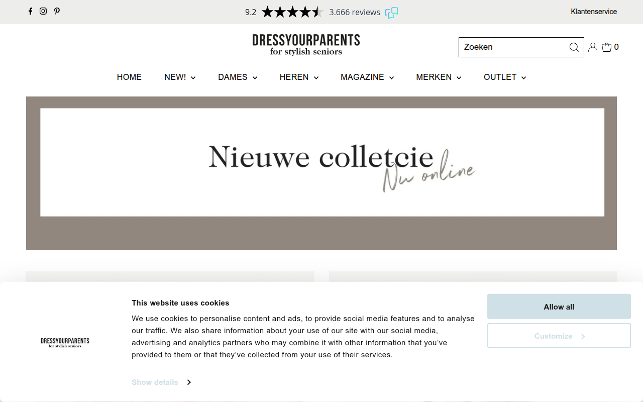Click the Nieuwe collectie banner
The height and width of the screenshot is (402, 643).
click(x=321, y=173)
